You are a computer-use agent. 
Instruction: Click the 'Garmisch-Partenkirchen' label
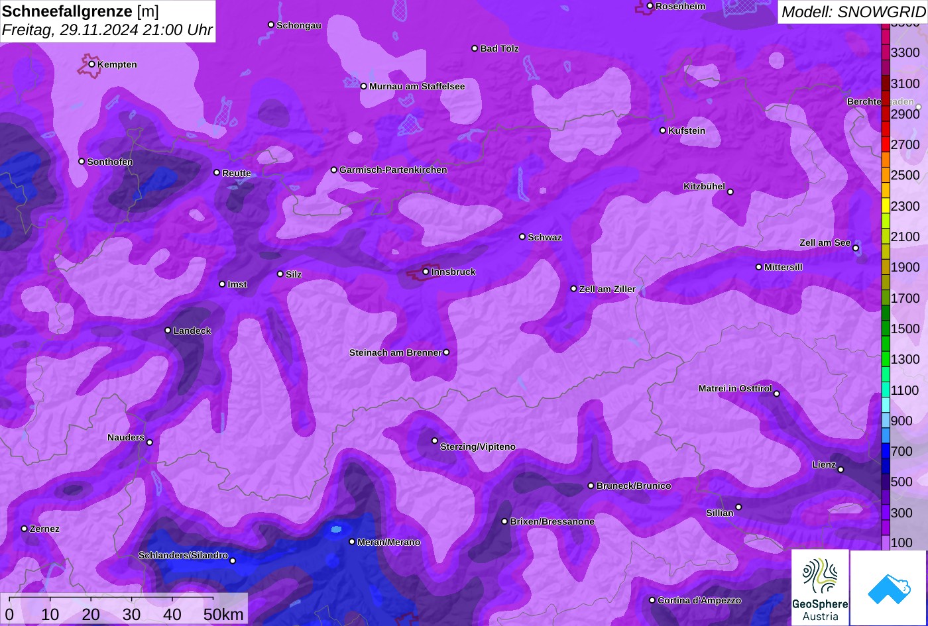[393, 170]
